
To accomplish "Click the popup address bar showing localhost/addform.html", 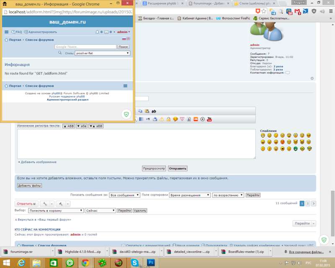I will tap(67, 12).
